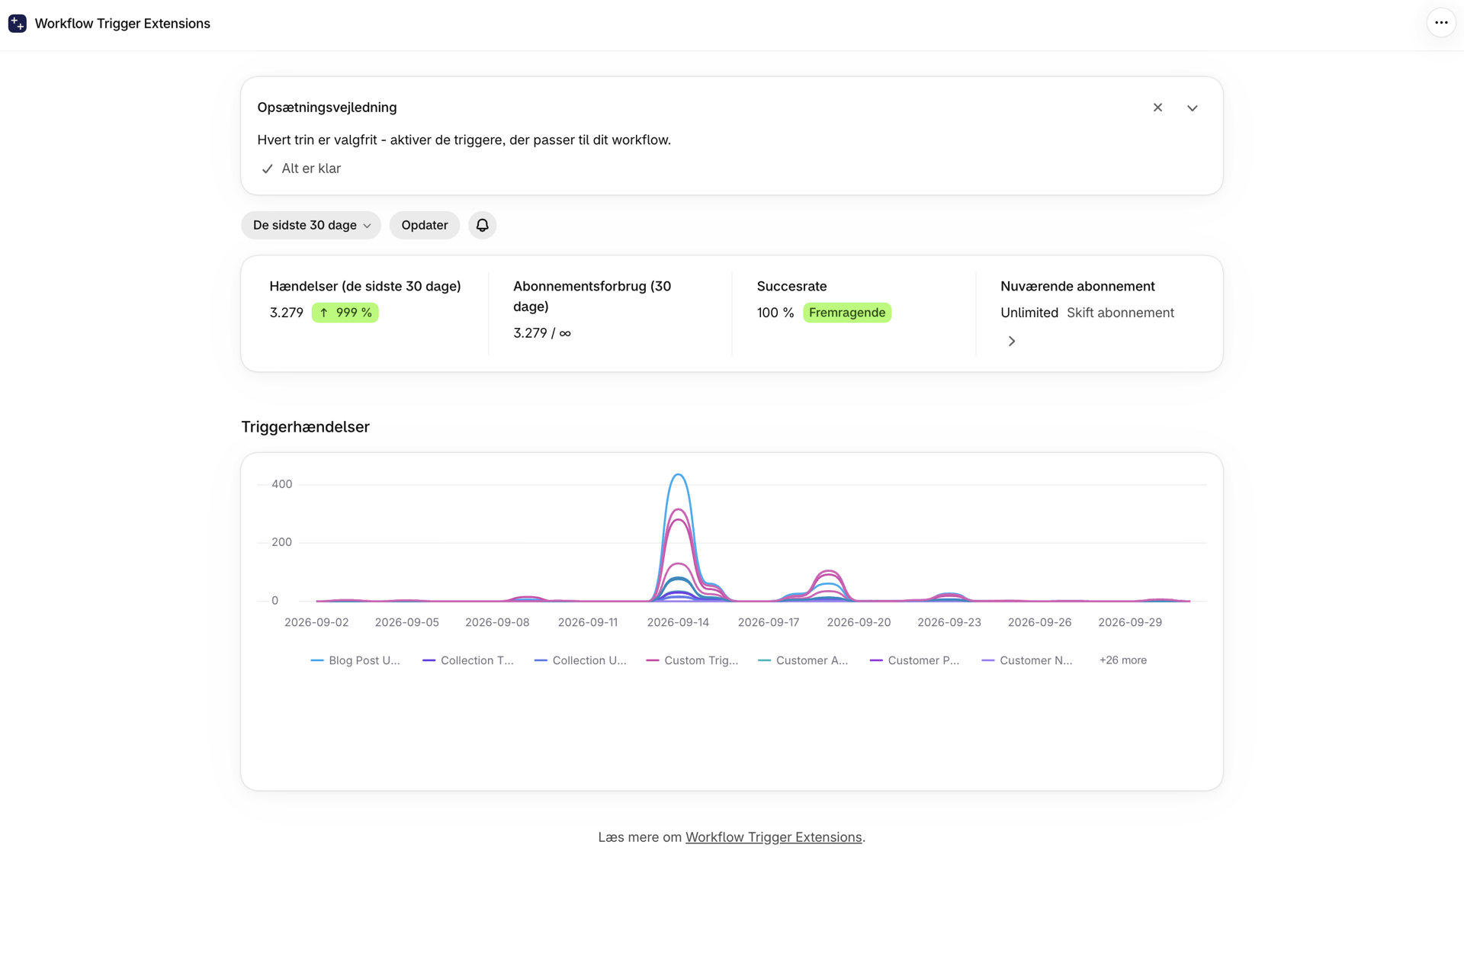The width and height of the screenshot is (1464, 976).
Task: Click the Workflow Trigger Extensions app icon
Action: coord(18,24)
